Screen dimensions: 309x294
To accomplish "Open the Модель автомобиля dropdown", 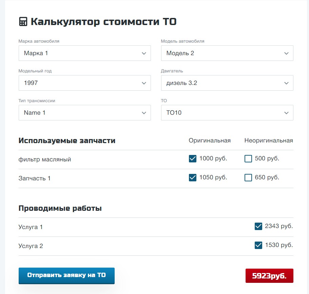I will tap(227, 53).
